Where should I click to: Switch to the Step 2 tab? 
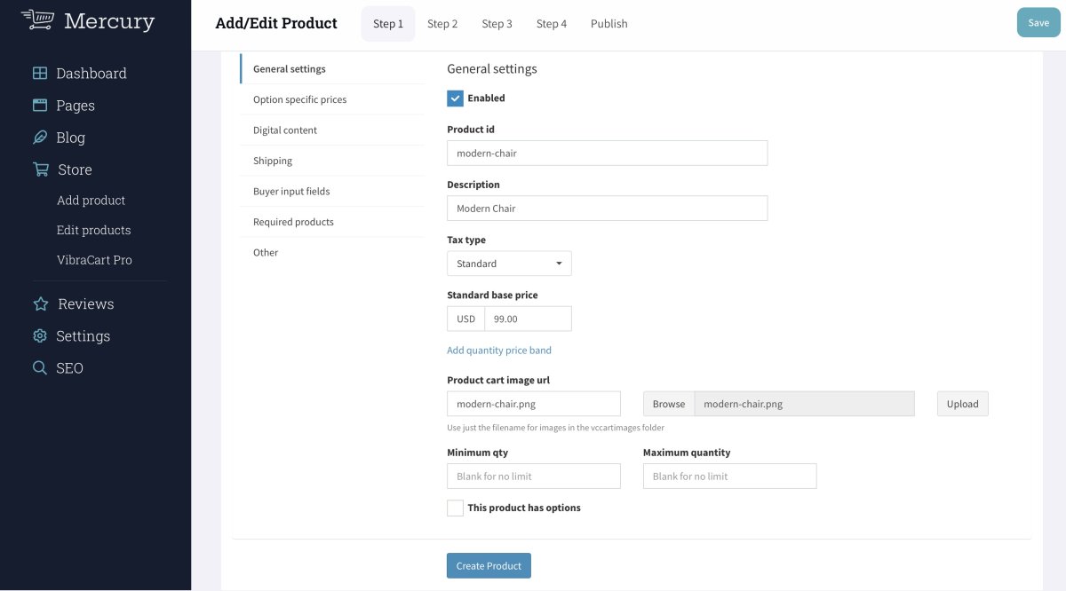pos(442,24)
